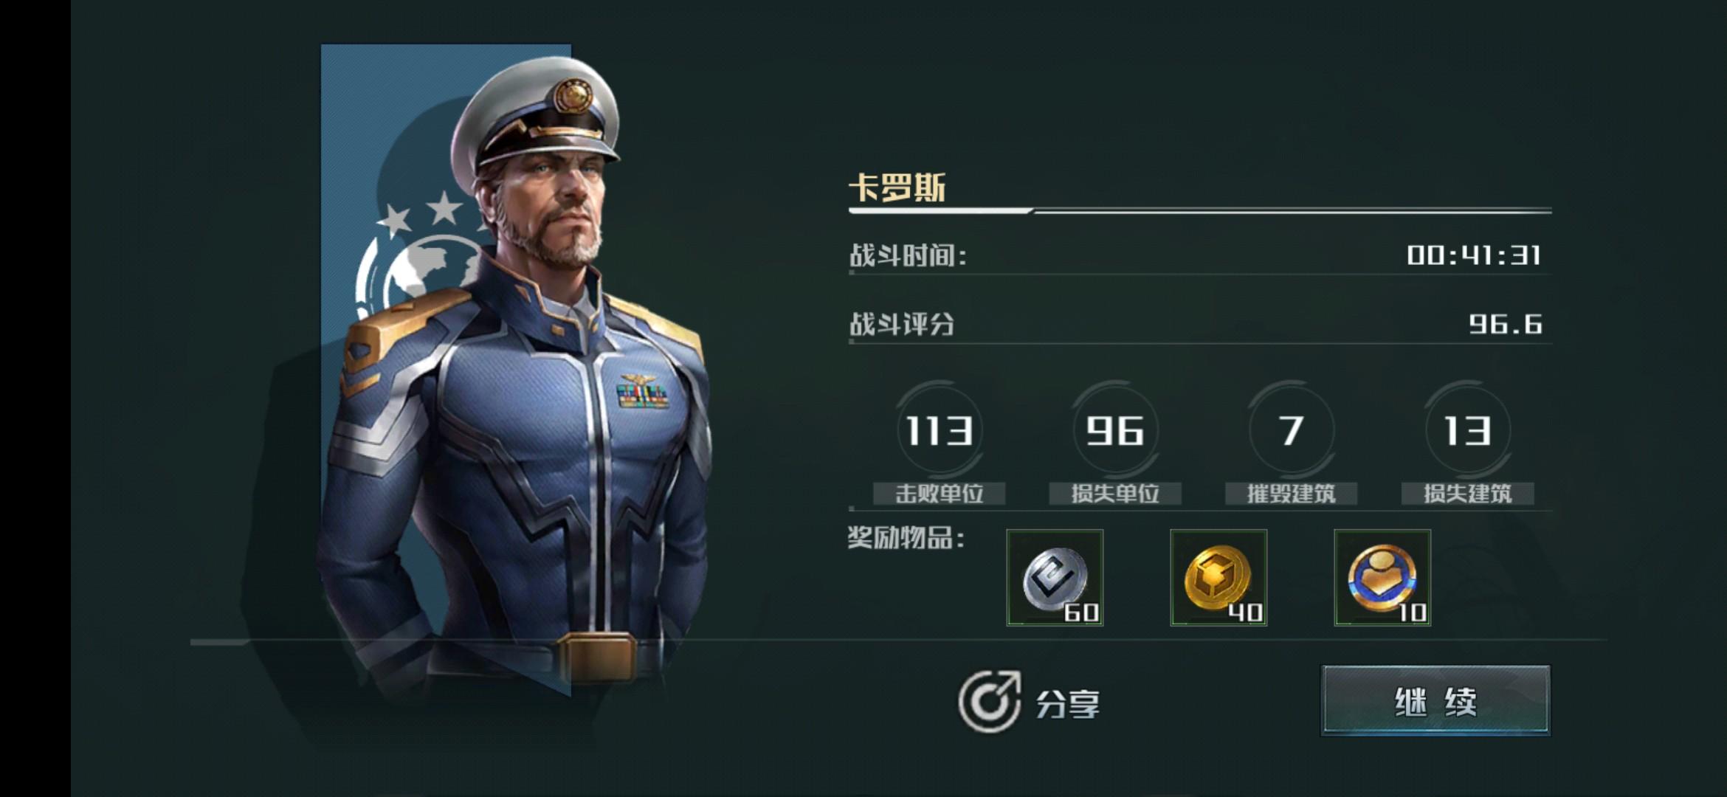Select the silver coin reward 60
Viewport: 1727px width, 797px height.
[x=1055, y=578]
